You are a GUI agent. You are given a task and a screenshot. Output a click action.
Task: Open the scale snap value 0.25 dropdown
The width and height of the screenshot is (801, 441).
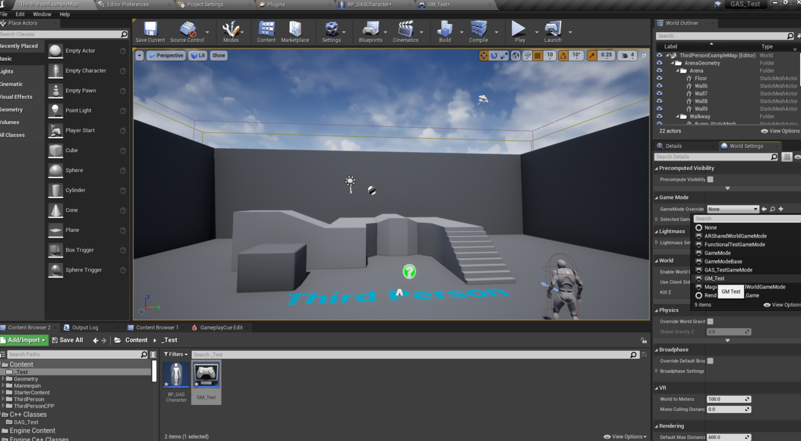point(606,55)
